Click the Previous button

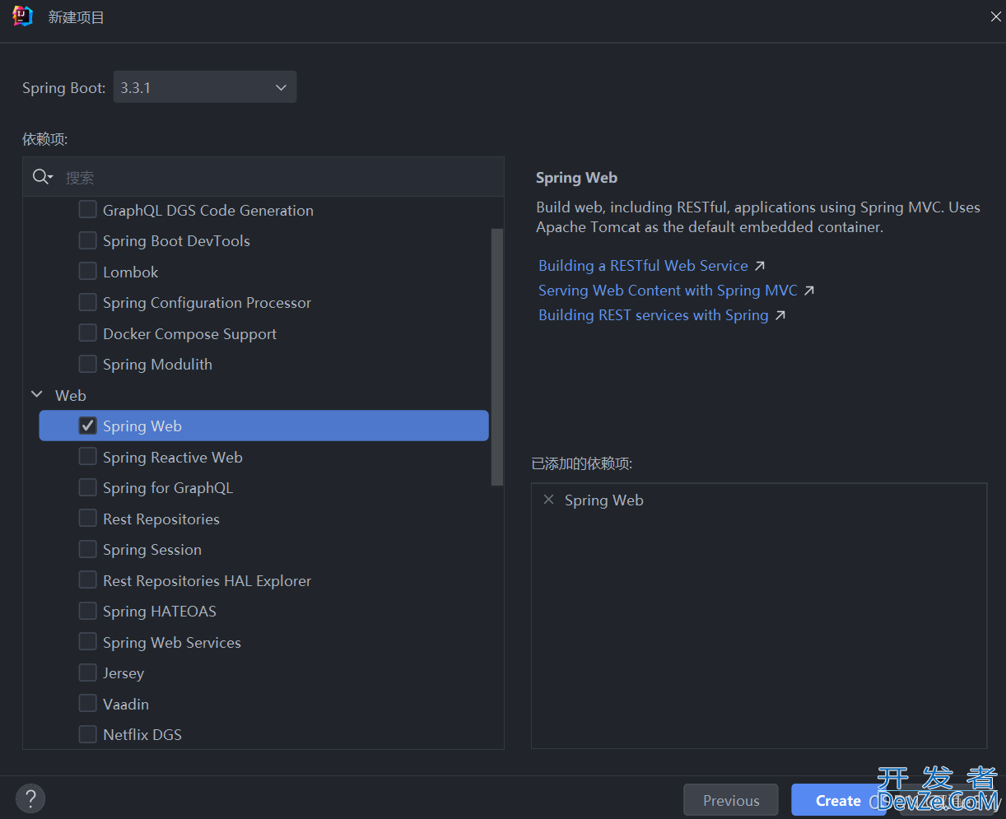point(731,800)
